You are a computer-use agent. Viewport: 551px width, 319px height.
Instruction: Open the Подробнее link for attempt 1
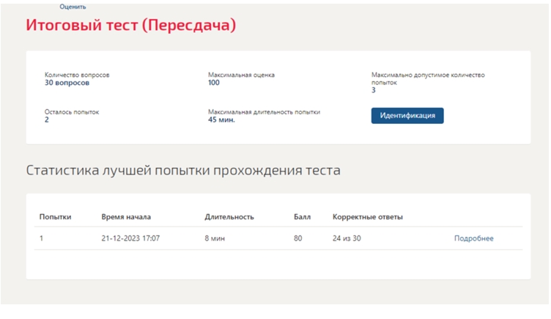(x=473, y=238)
